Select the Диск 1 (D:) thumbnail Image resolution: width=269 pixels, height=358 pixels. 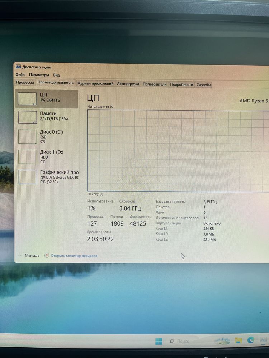[28, 157]
